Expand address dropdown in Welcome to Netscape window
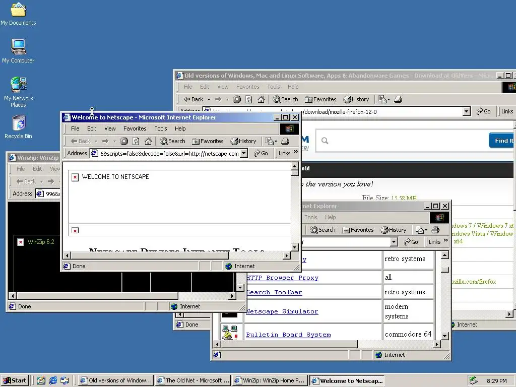516x387 pixels. (x=244, y=153)
